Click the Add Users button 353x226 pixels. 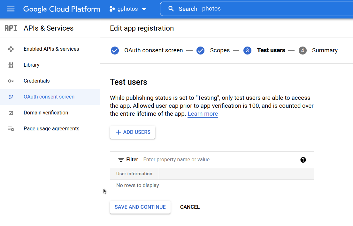[133, 132]
